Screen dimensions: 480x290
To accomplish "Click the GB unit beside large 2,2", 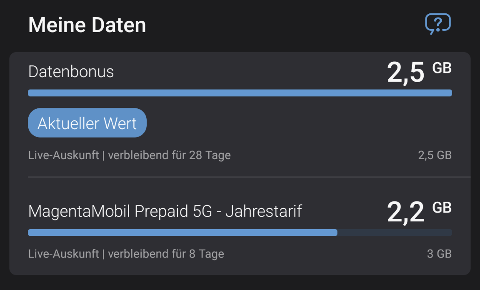I will click(442, 207).
